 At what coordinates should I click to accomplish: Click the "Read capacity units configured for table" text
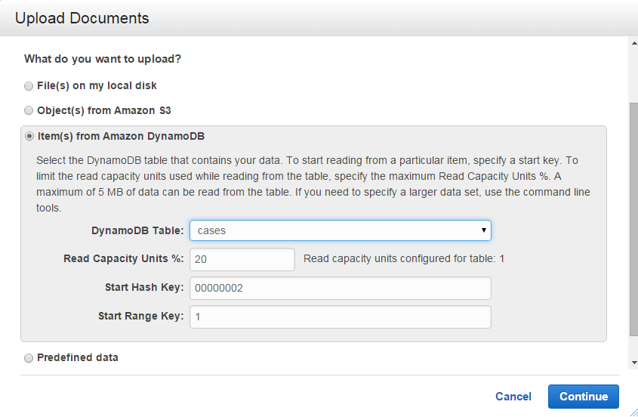[403, 259]
